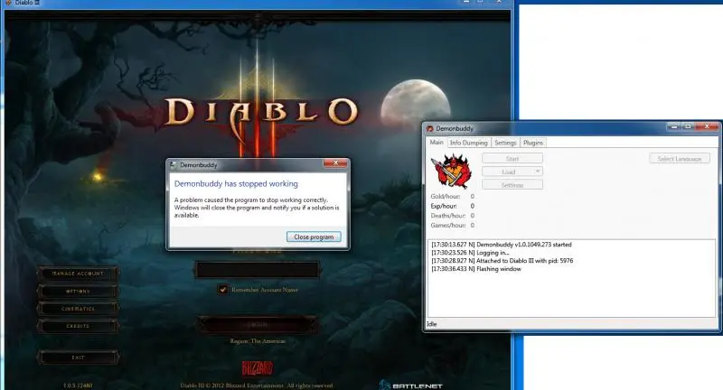Open the Settings tab in Demonbuddy
723x390 pixels.
pos(505,143)
